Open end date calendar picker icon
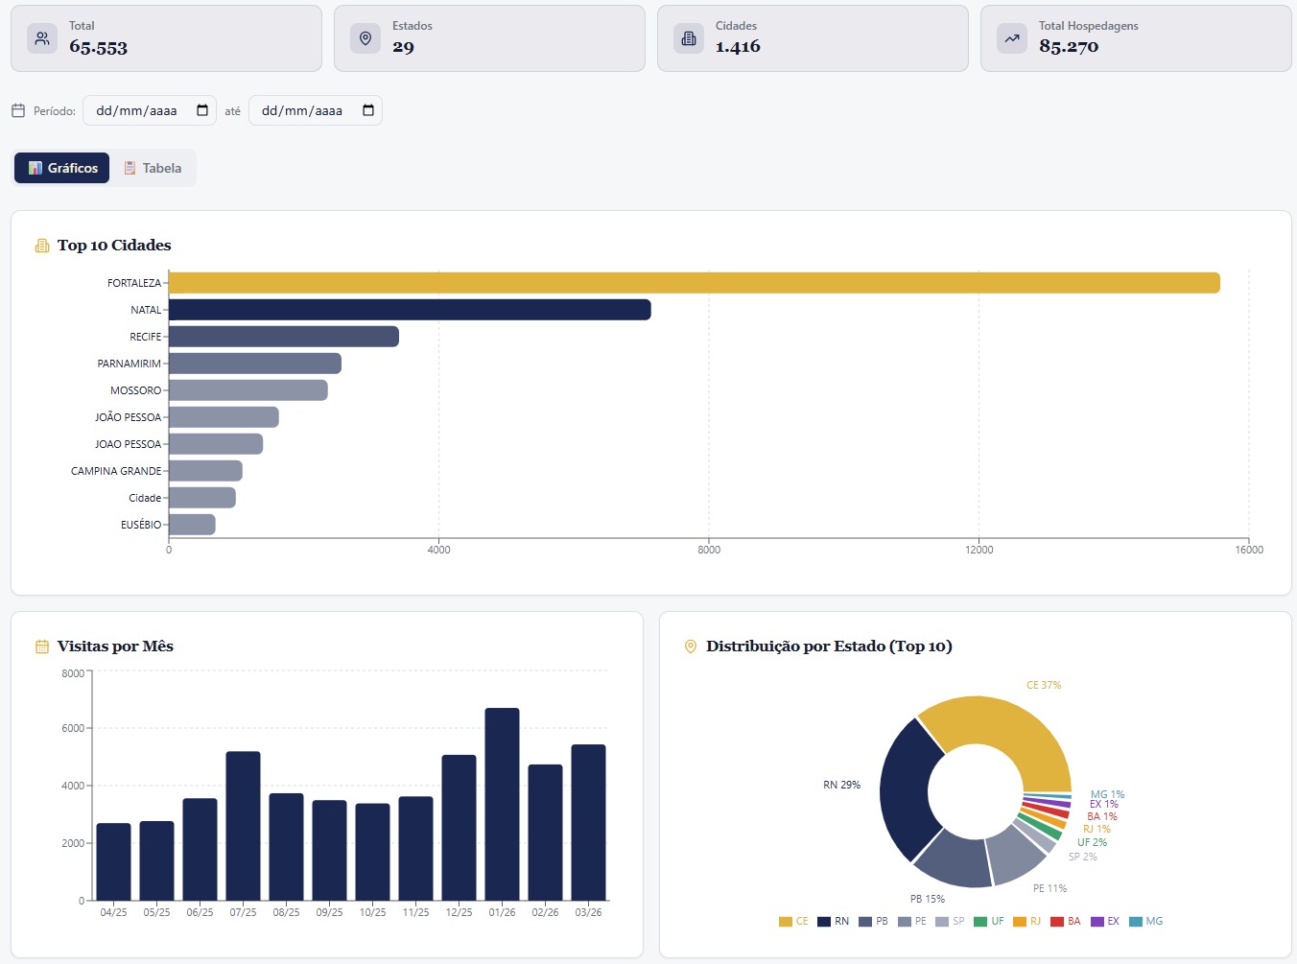Screen dimensions: 1297x964 pyautogui.click(x=368, y=110)
